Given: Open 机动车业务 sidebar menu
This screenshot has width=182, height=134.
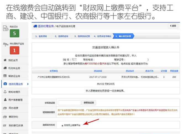Looking at the screenshot, I should pos(15,68).
